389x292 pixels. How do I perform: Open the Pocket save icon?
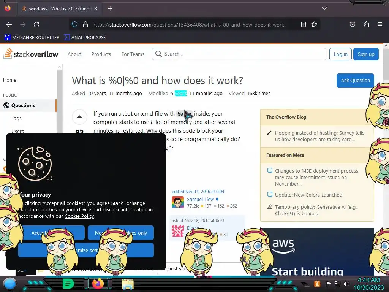(353, 24)
